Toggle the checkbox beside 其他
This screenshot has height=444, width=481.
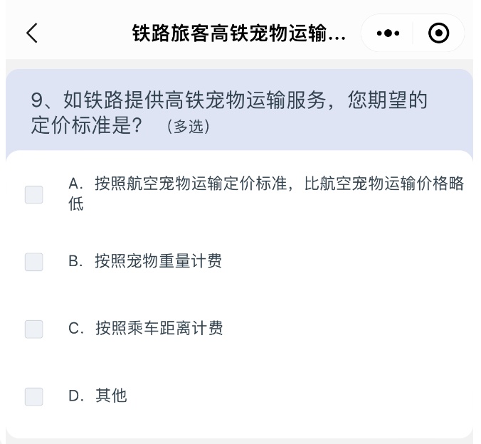(x=33, y=397)
